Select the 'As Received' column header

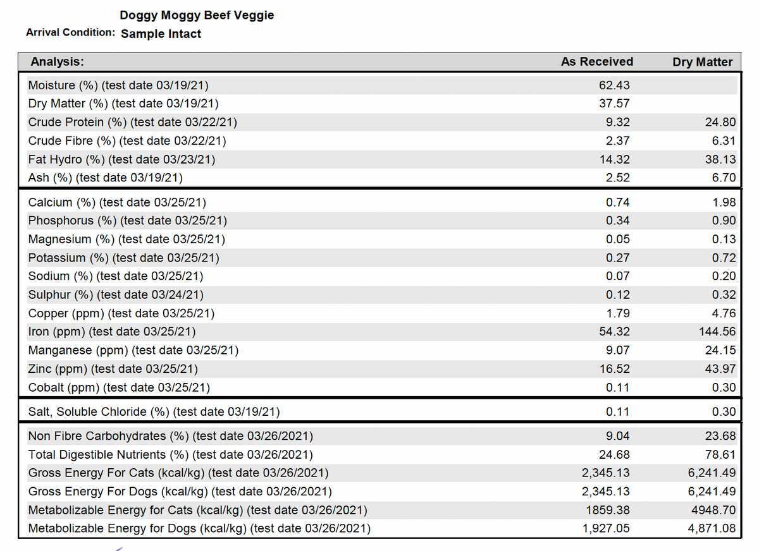(x=596, y=62)
